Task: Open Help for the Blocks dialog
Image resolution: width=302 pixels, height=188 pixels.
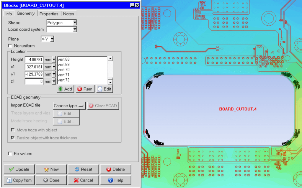Action: 115,180
